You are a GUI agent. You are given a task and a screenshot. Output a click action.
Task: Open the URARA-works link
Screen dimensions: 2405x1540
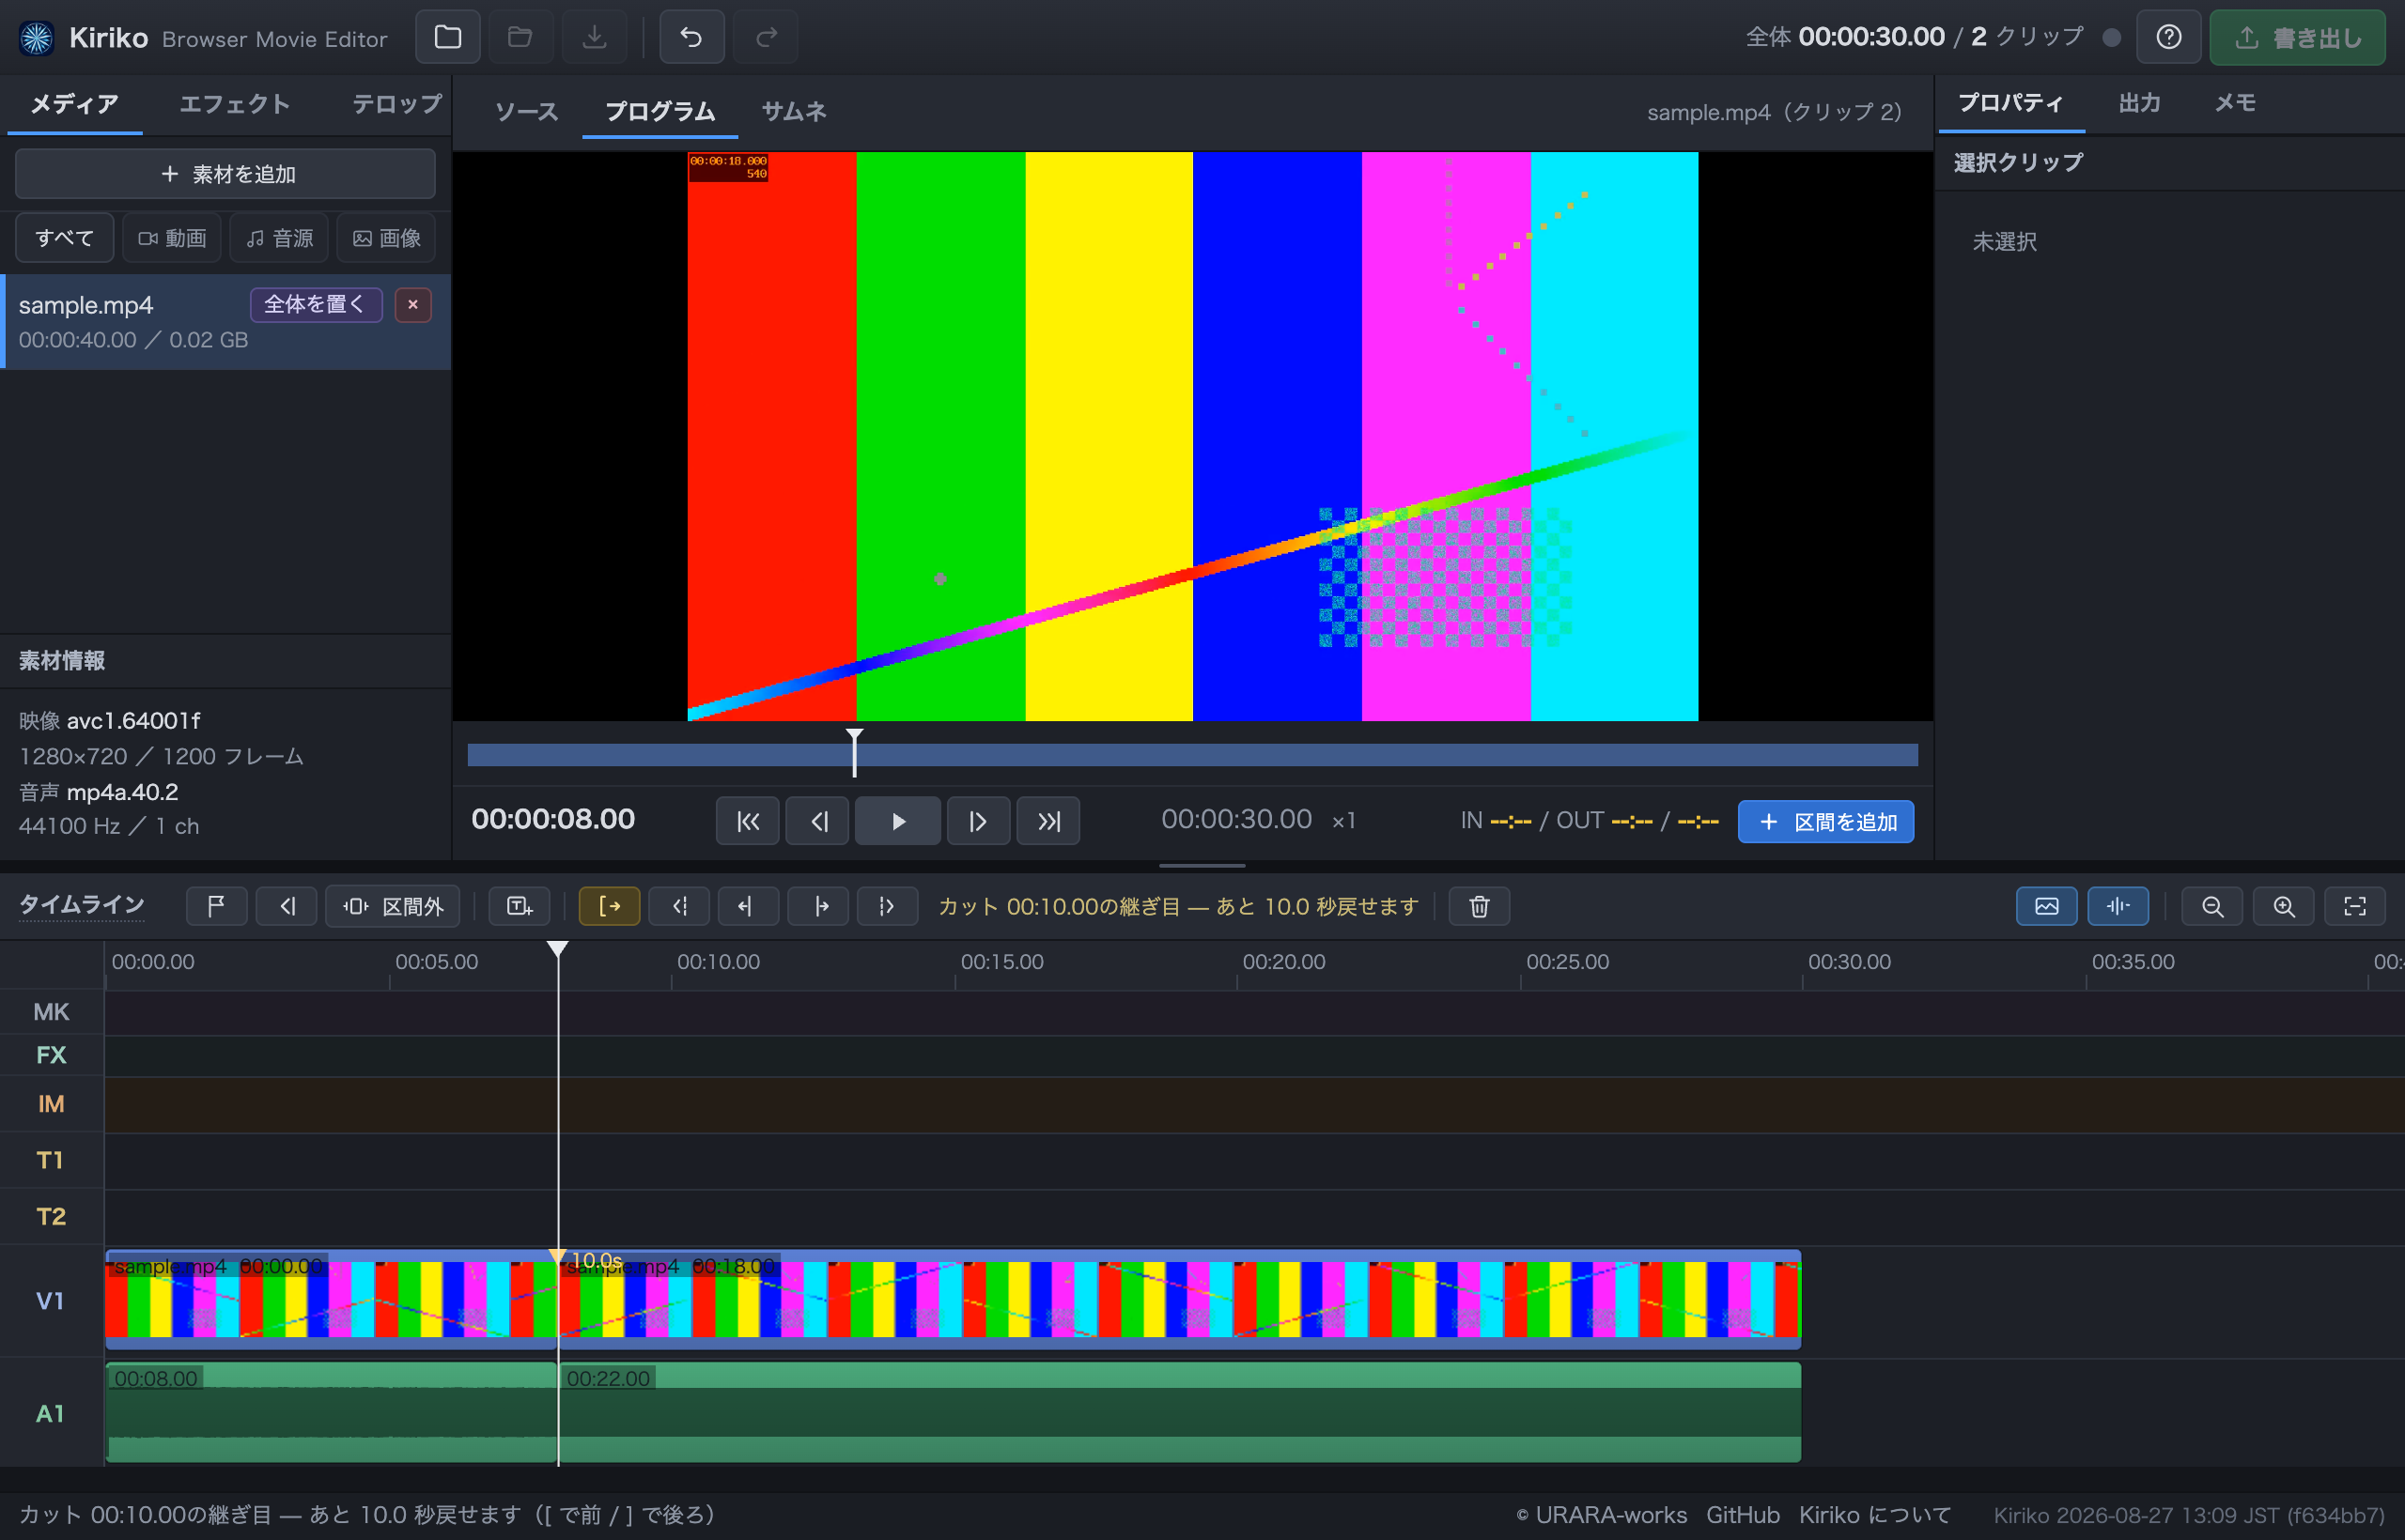(1610, 1515)
